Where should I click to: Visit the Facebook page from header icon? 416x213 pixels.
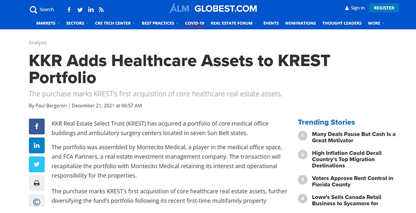(69, 10)
